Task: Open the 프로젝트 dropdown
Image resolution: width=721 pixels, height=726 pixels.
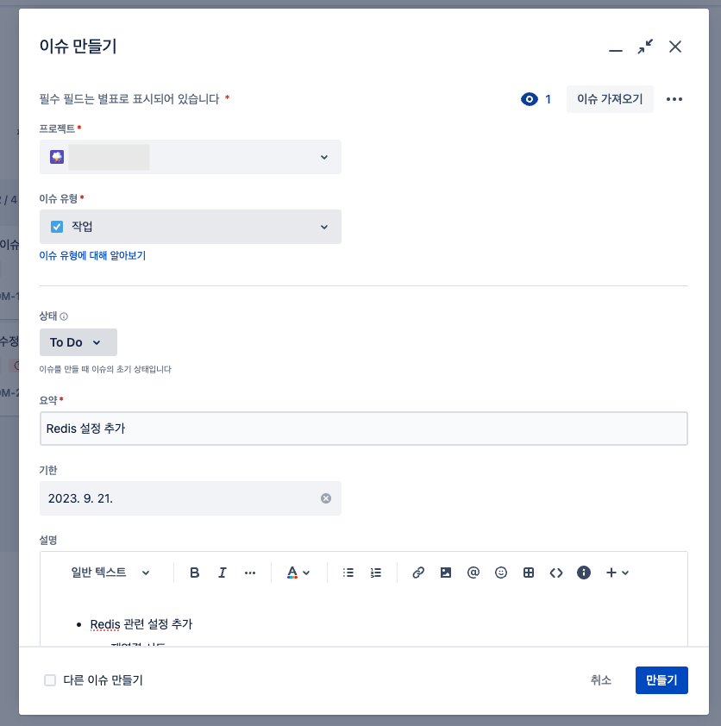Action: tap(191, 157)
